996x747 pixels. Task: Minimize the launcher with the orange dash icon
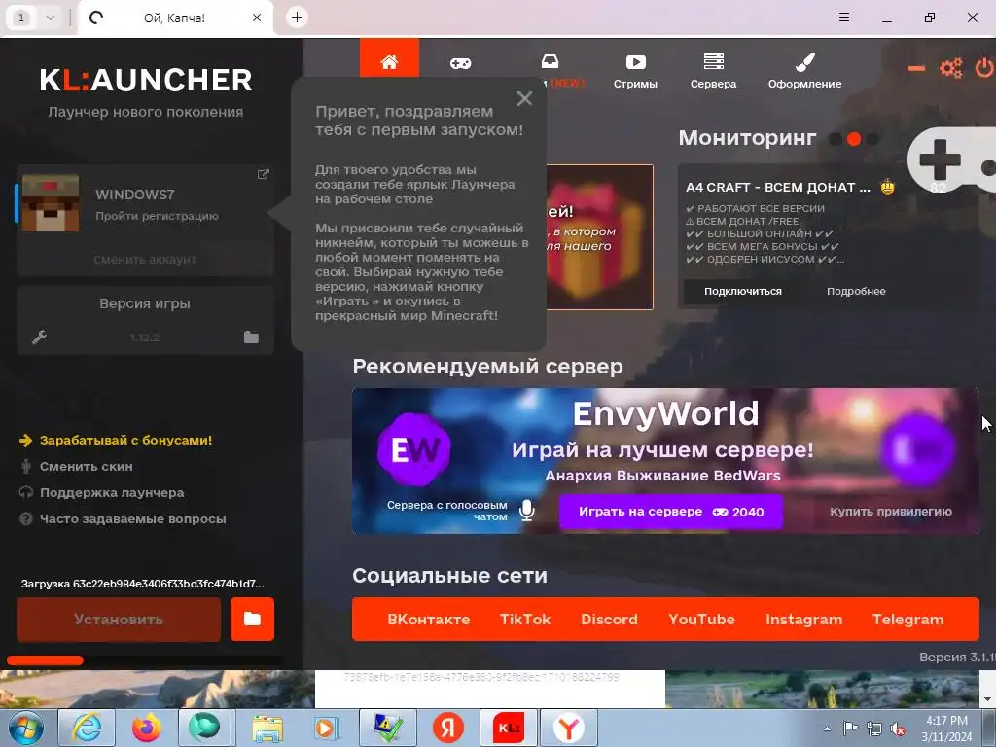point(916,68)
